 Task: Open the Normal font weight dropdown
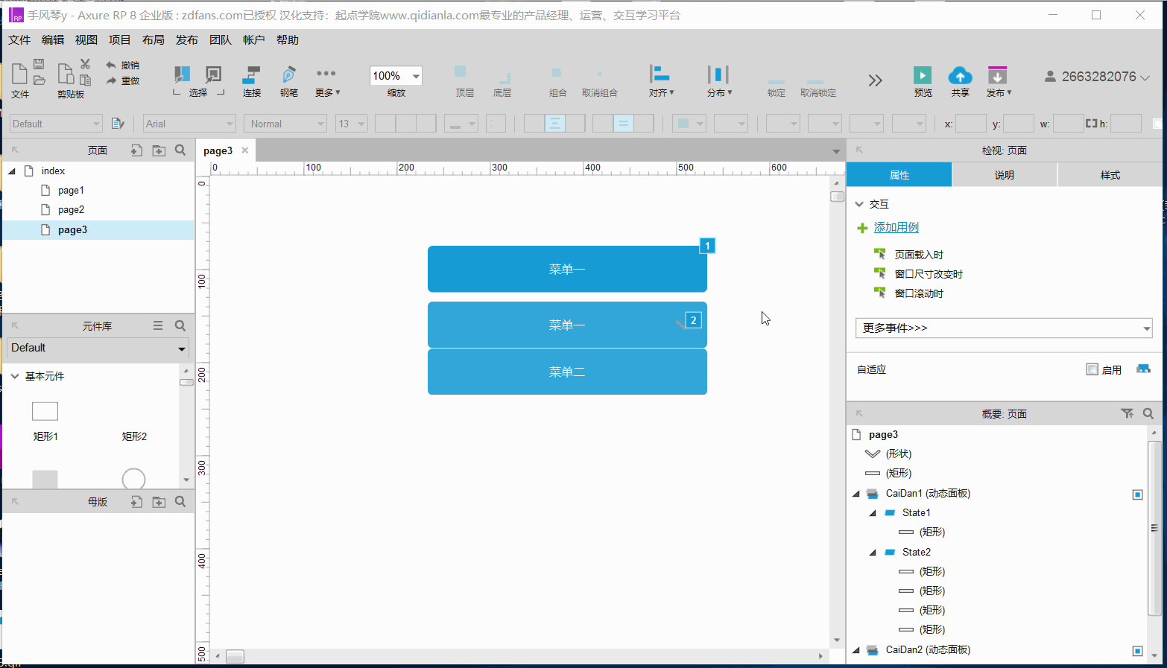point(285,124)
